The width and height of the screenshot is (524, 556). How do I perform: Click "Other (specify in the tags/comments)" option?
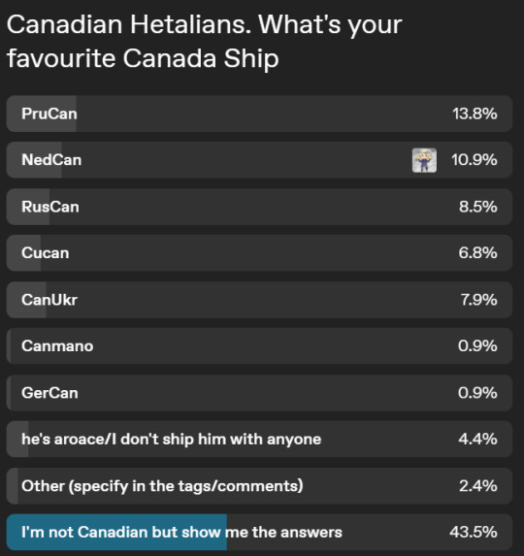point(259,486)
